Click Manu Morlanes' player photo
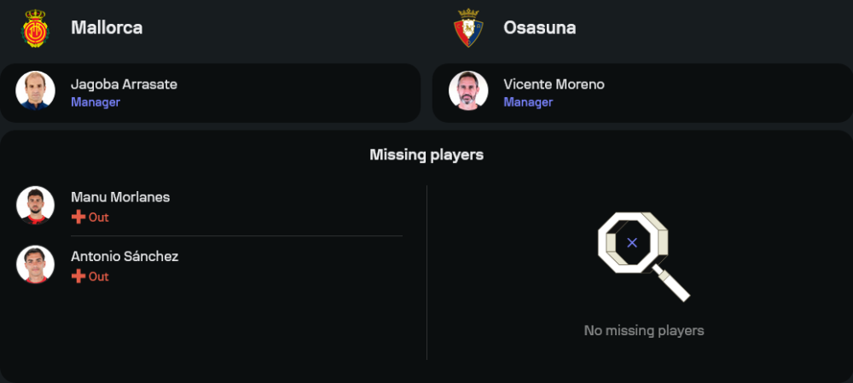This screenshot has width=853, height=383. tap(36, 206)
